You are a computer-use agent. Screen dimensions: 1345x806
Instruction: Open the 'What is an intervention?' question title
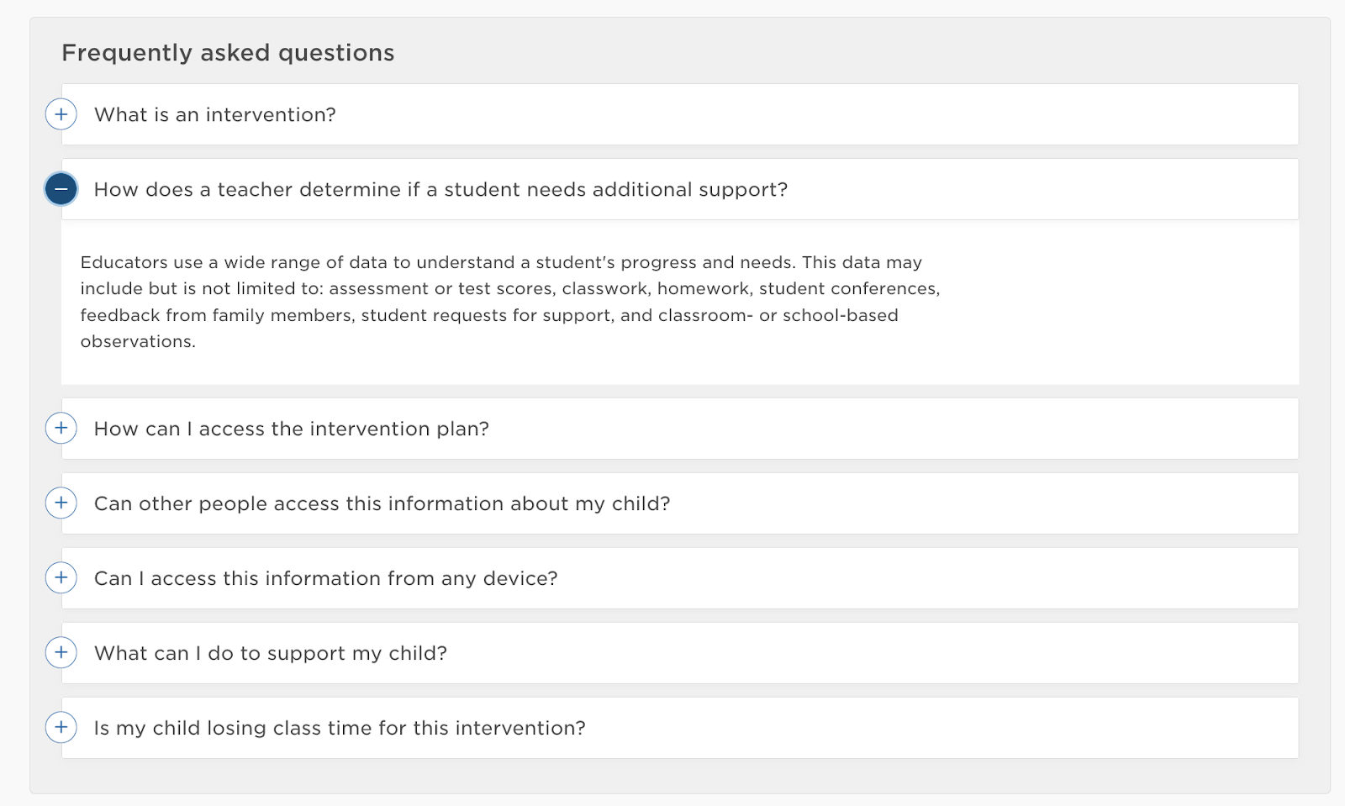(x=215, y=115)
